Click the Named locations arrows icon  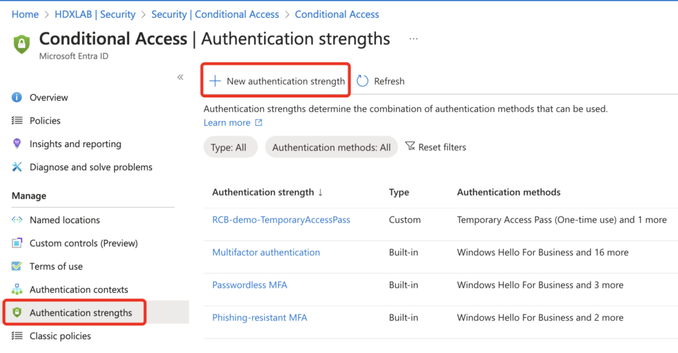coord(17,220)
